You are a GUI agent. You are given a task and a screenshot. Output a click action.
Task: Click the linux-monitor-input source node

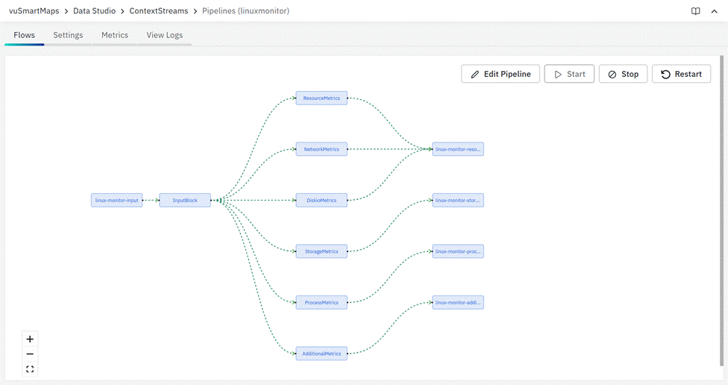pos(117,200)
